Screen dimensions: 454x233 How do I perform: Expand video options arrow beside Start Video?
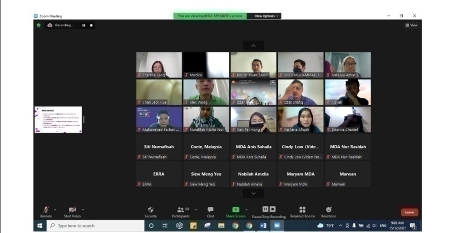(x=83, y=210)
